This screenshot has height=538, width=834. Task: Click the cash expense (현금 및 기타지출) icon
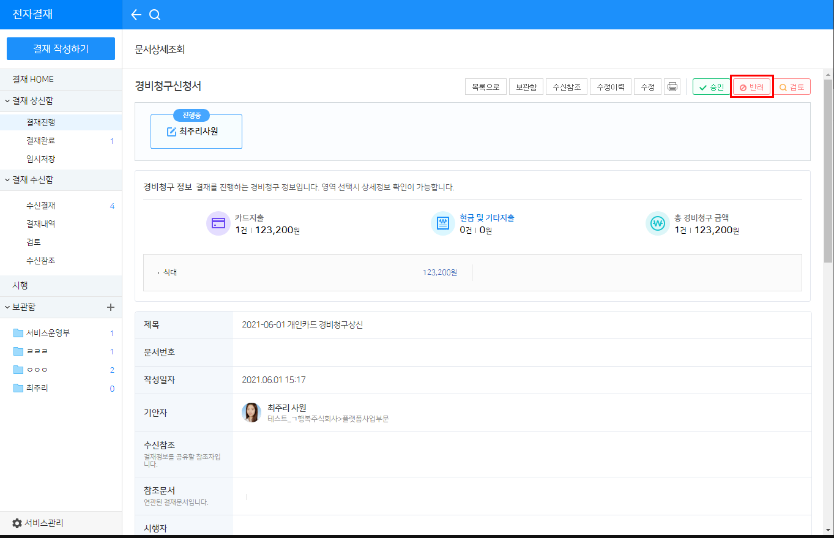[x=442, y=223]
